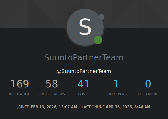Open the 0 following count link
The image size is (168, 119).
click(148, 84)
